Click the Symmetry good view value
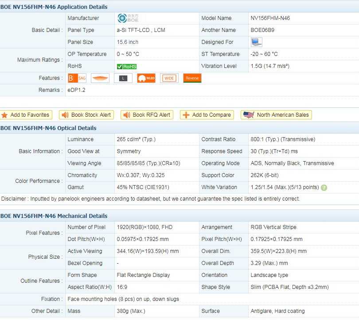Screen dimensions: 359x320 (129, 151)
